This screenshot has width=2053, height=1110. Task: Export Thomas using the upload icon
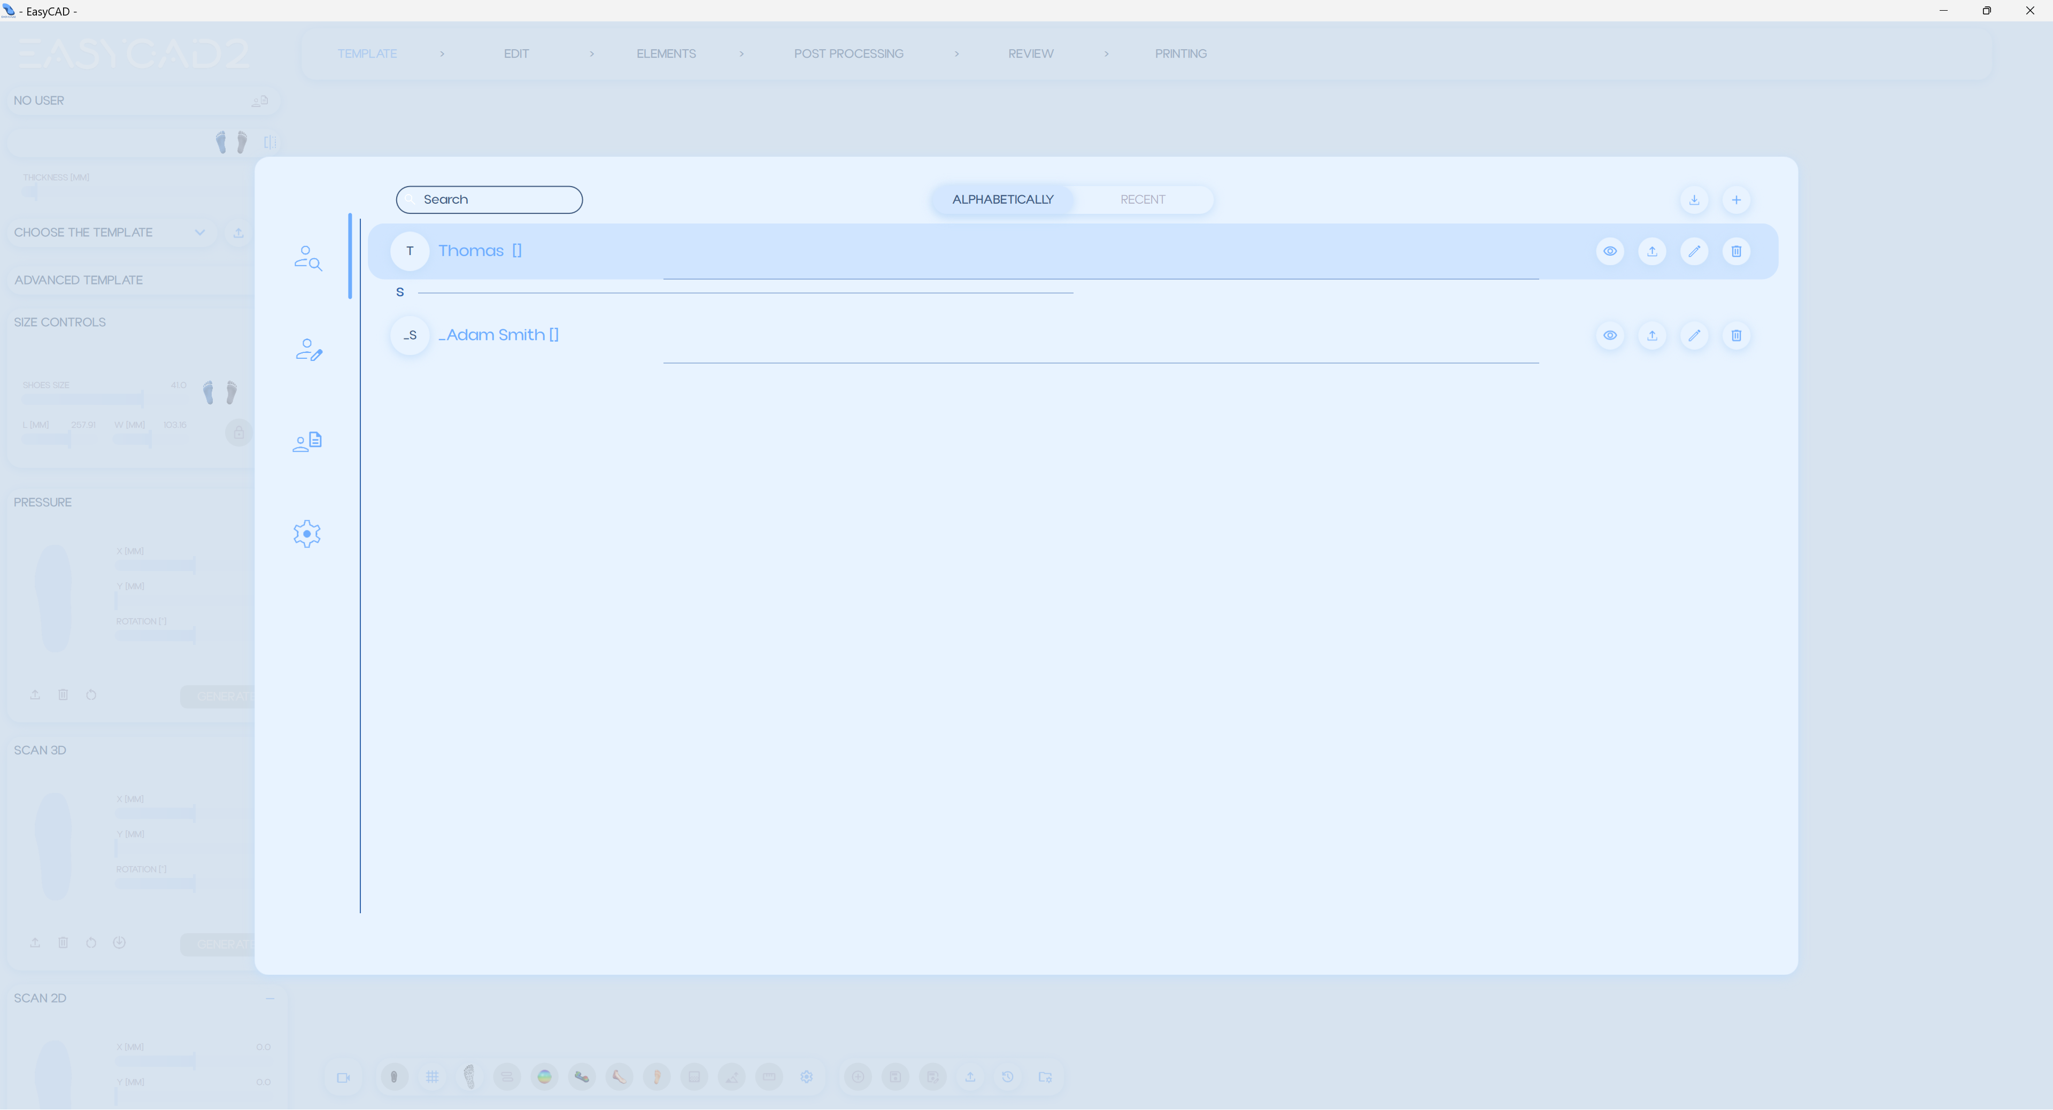click(1651, 251)
